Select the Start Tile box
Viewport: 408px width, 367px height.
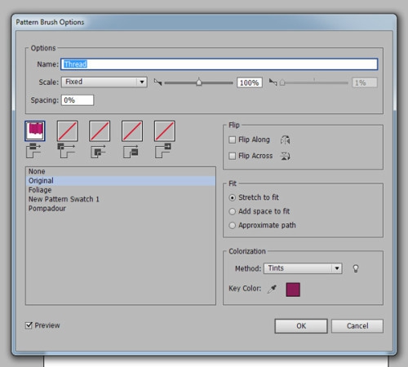click(x=132, y=131)
